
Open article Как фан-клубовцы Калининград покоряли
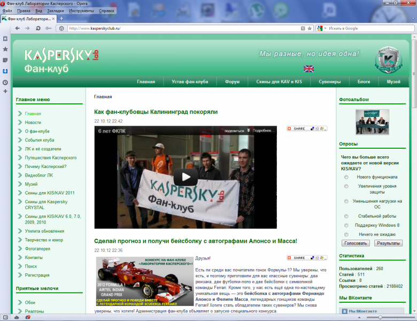(156, 112)
